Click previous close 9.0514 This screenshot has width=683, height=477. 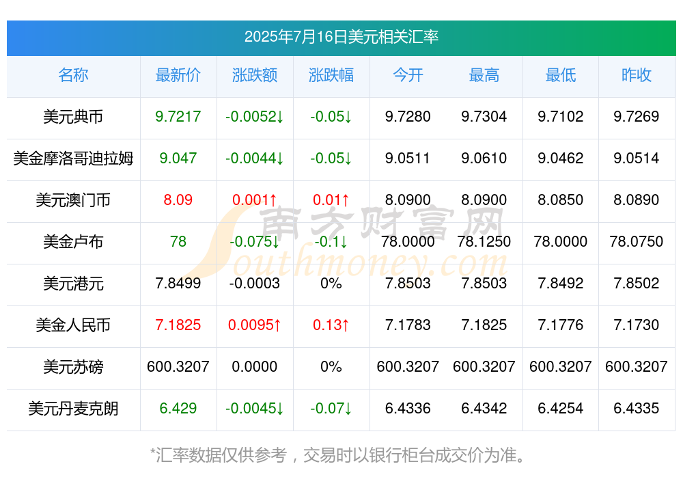[637, 158]
